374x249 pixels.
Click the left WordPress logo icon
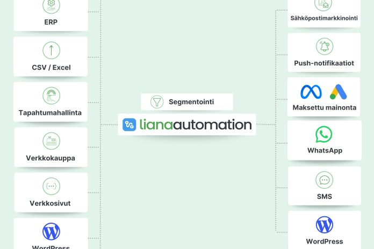(51, 231)
